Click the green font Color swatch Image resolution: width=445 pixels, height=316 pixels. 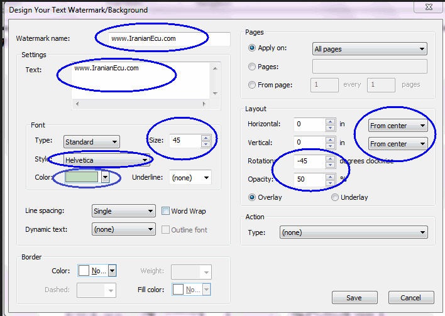(82, 177)
